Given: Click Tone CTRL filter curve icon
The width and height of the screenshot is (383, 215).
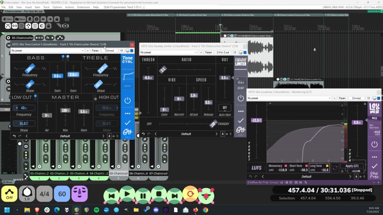Looking at the screenshot, I should [x=128, y=76].
